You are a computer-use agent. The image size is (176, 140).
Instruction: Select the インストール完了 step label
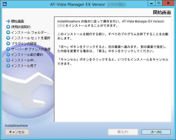(x=24, y=66)
